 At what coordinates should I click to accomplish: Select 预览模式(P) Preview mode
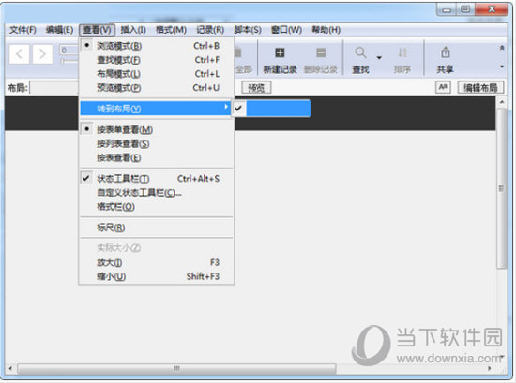(x=157, y=88)
